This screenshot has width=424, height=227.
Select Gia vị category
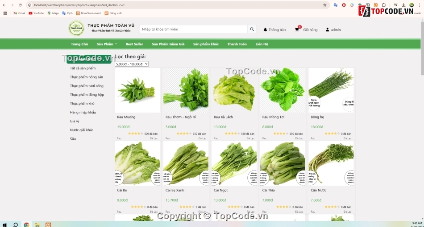pos(75,121)
